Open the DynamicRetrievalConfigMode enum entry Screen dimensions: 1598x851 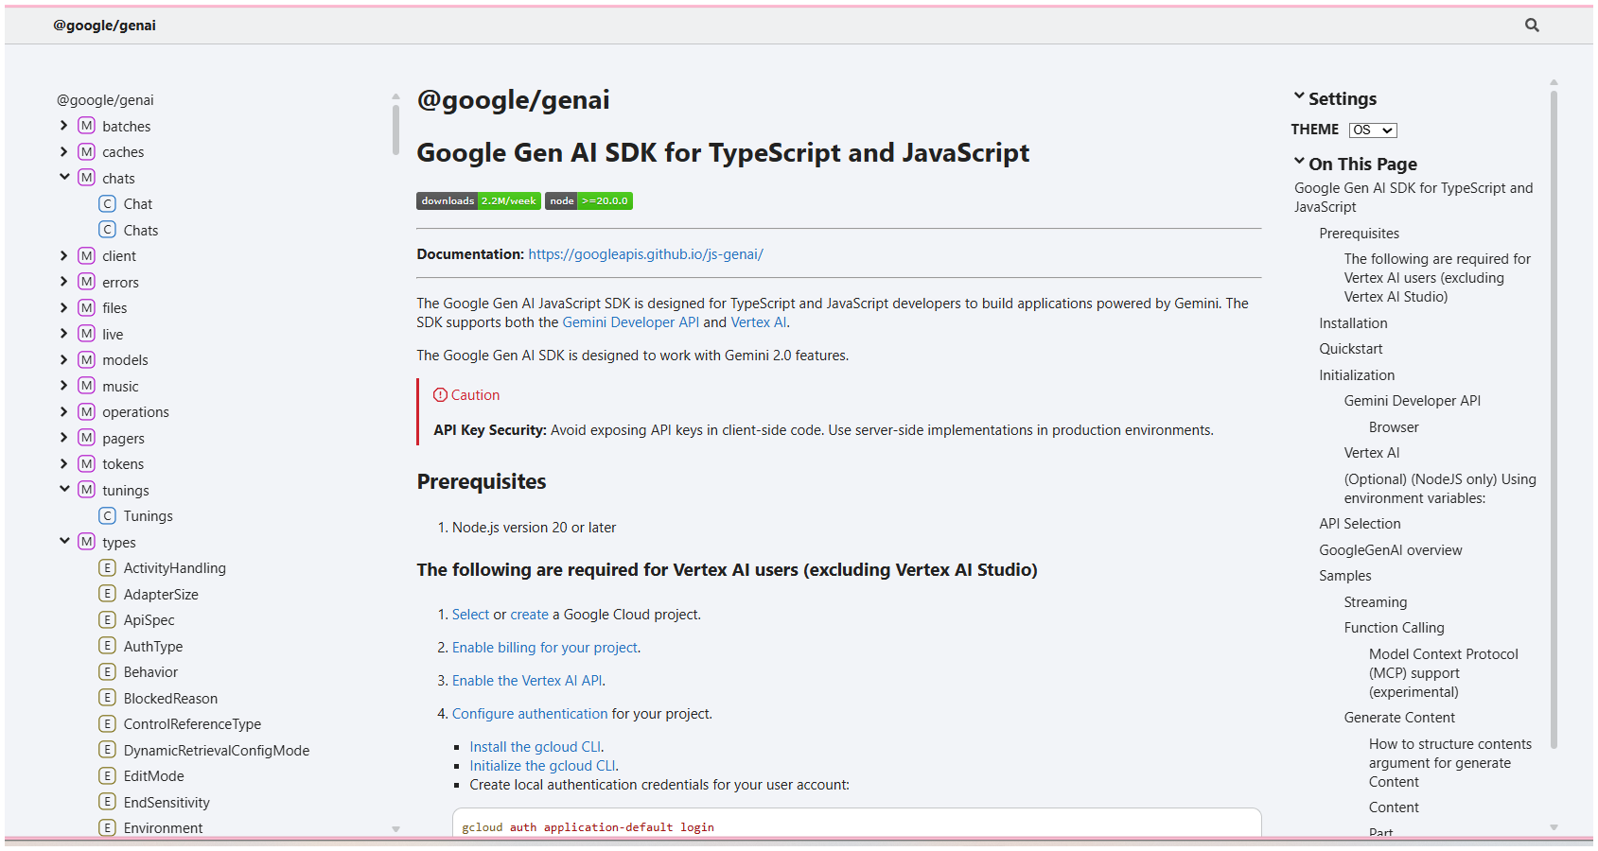coord(217,751)
